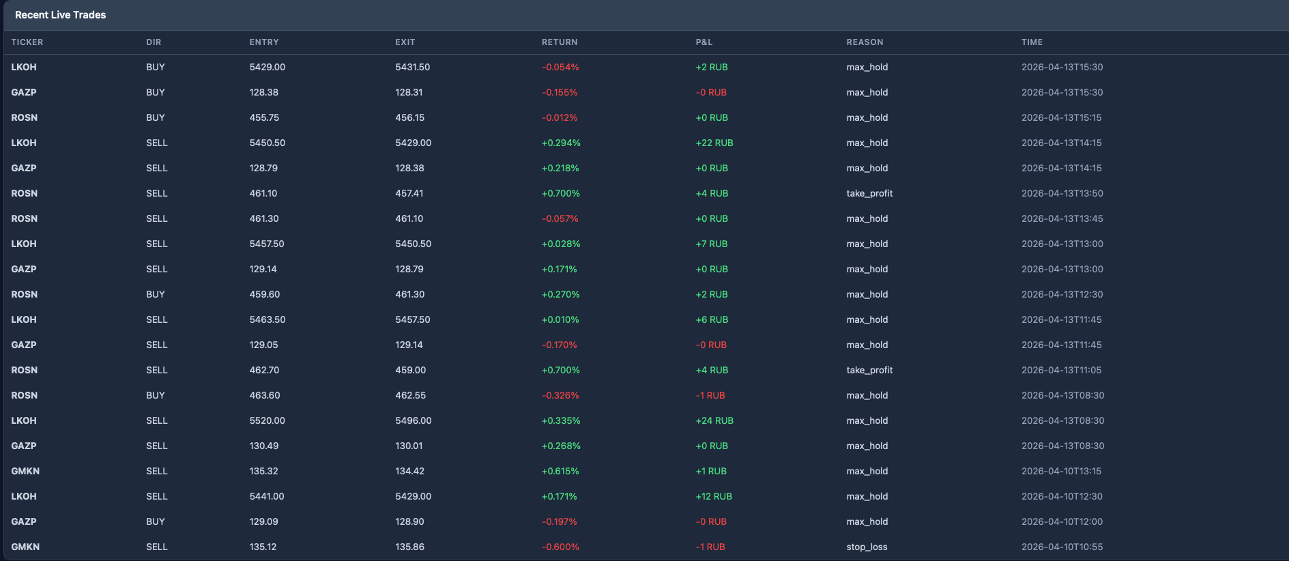This screenshot has height=561, width=1289.
Task: Click the -0.197% return cell
Action: (x=560, y=522)
